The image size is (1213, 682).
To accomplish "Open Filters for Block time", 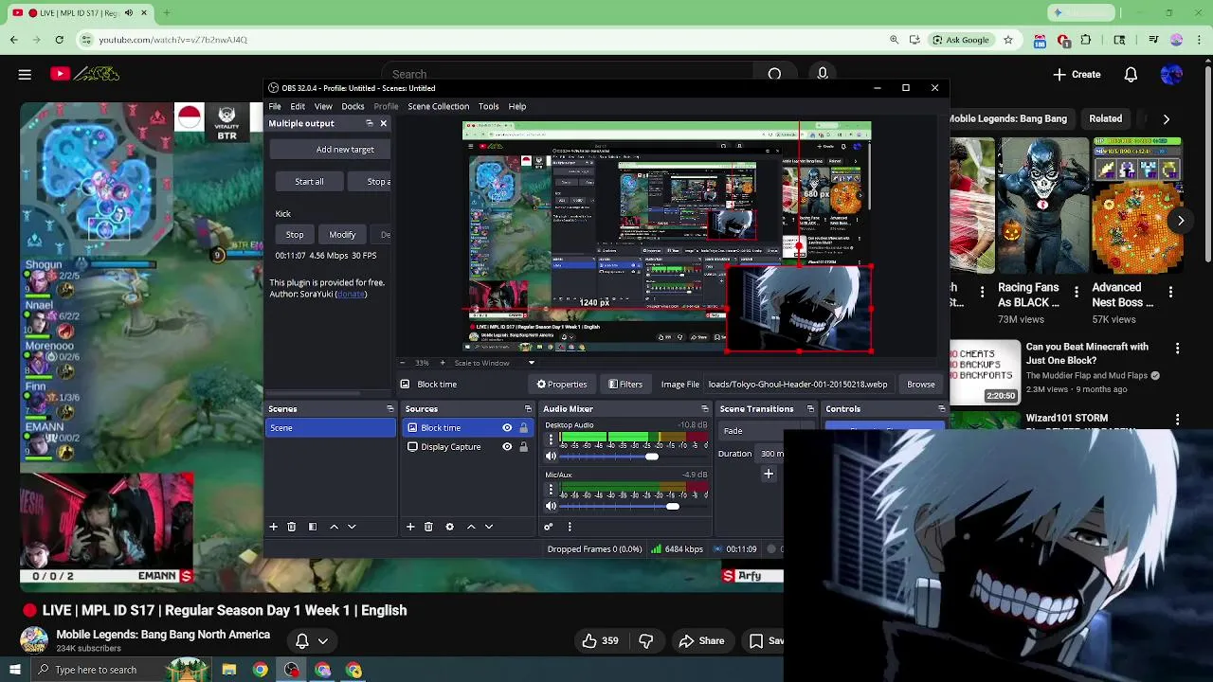I will [625, 385].
